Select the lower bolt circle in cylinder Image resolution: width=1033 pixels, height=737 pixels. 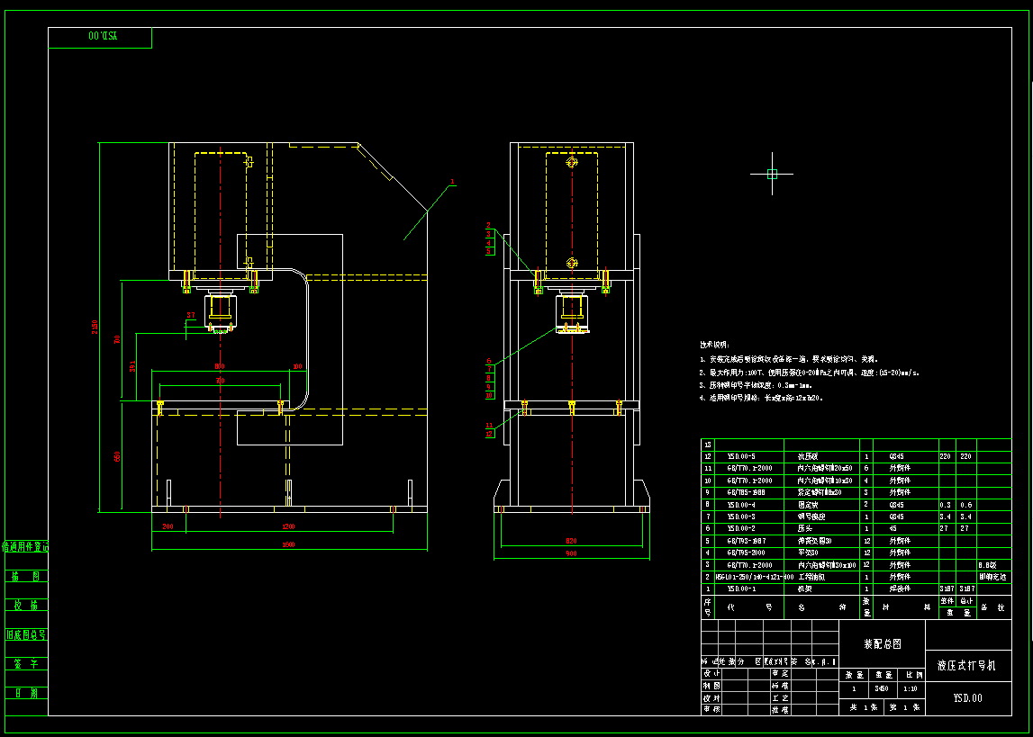(x=572, y=263)
